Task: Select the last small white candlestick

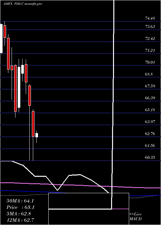Action: pyautogui.click(x=37, y=135)
